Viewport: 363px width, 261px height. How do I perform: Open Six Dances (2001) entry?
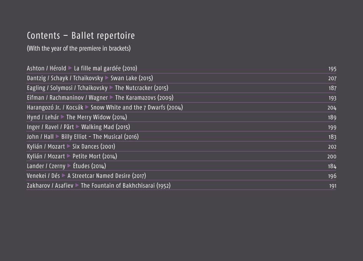pos(181,146)
